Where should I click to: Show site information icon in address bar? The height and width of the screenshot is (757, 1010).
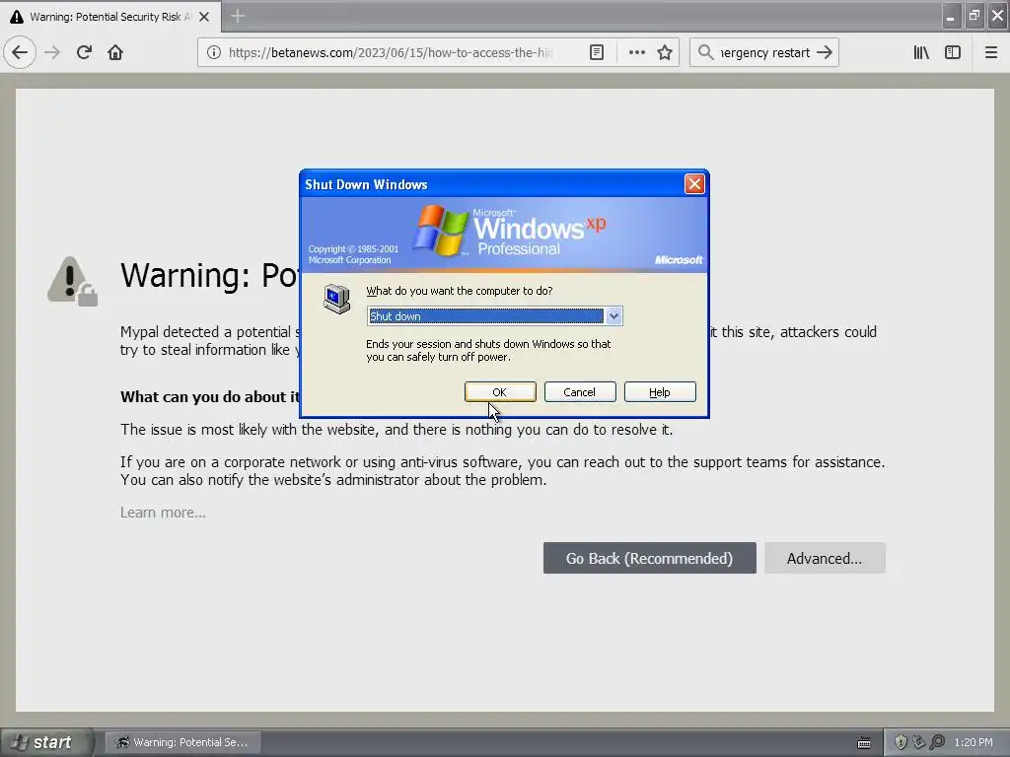(214, 53)
